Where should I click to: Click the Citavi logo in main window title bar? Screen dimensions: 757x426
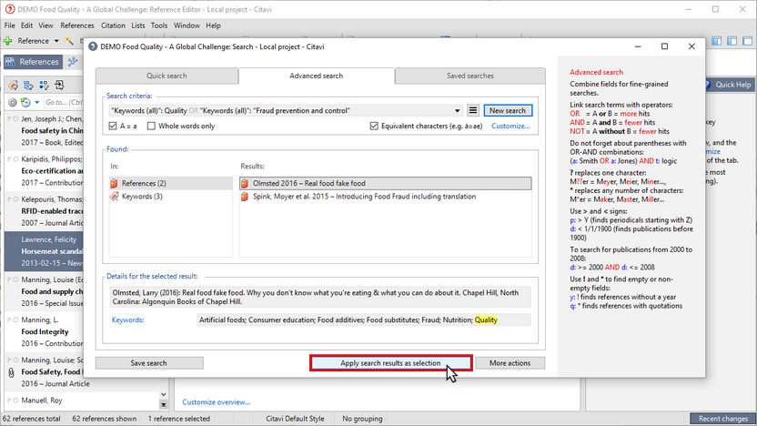(x=9, y=9)
